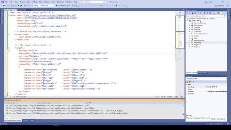This screenshot has height=130, width=231.
Task: Click the Solution Explorer home icon
Action: (x=192, y=13)
